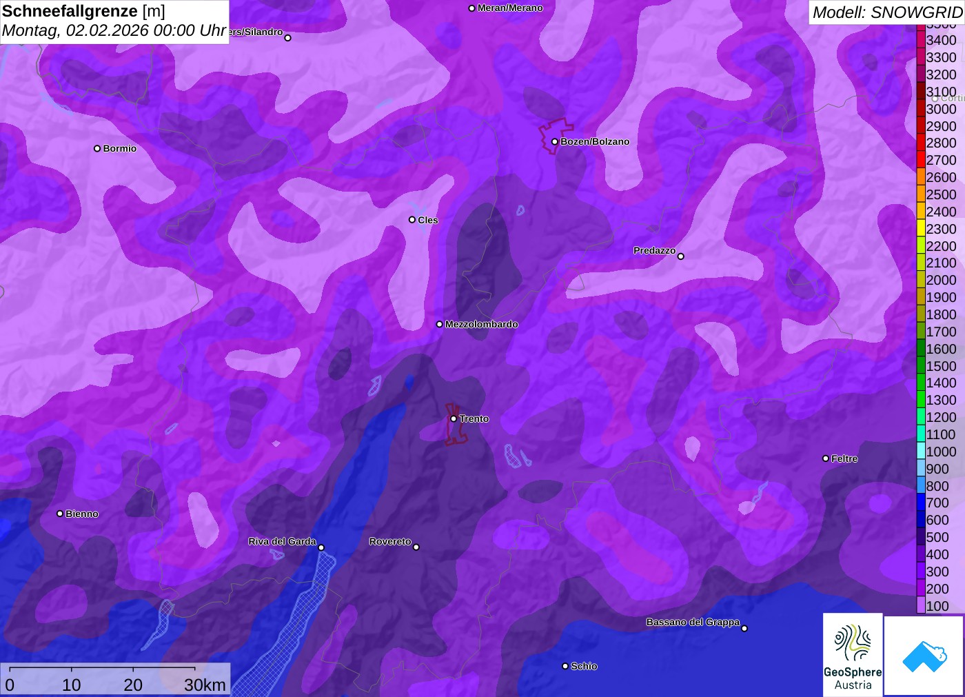Click the 'Rovereto' label text
This screenshot has height=697, width=965.
[390, 542]
